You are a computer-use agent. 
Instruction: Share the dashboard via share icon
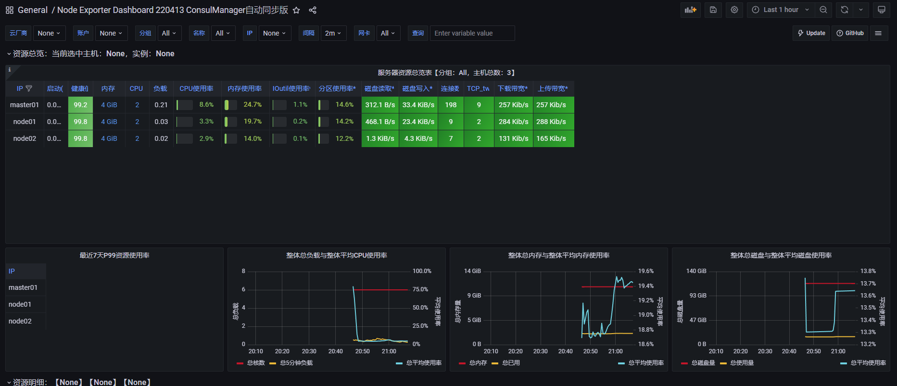pos(313,10)
